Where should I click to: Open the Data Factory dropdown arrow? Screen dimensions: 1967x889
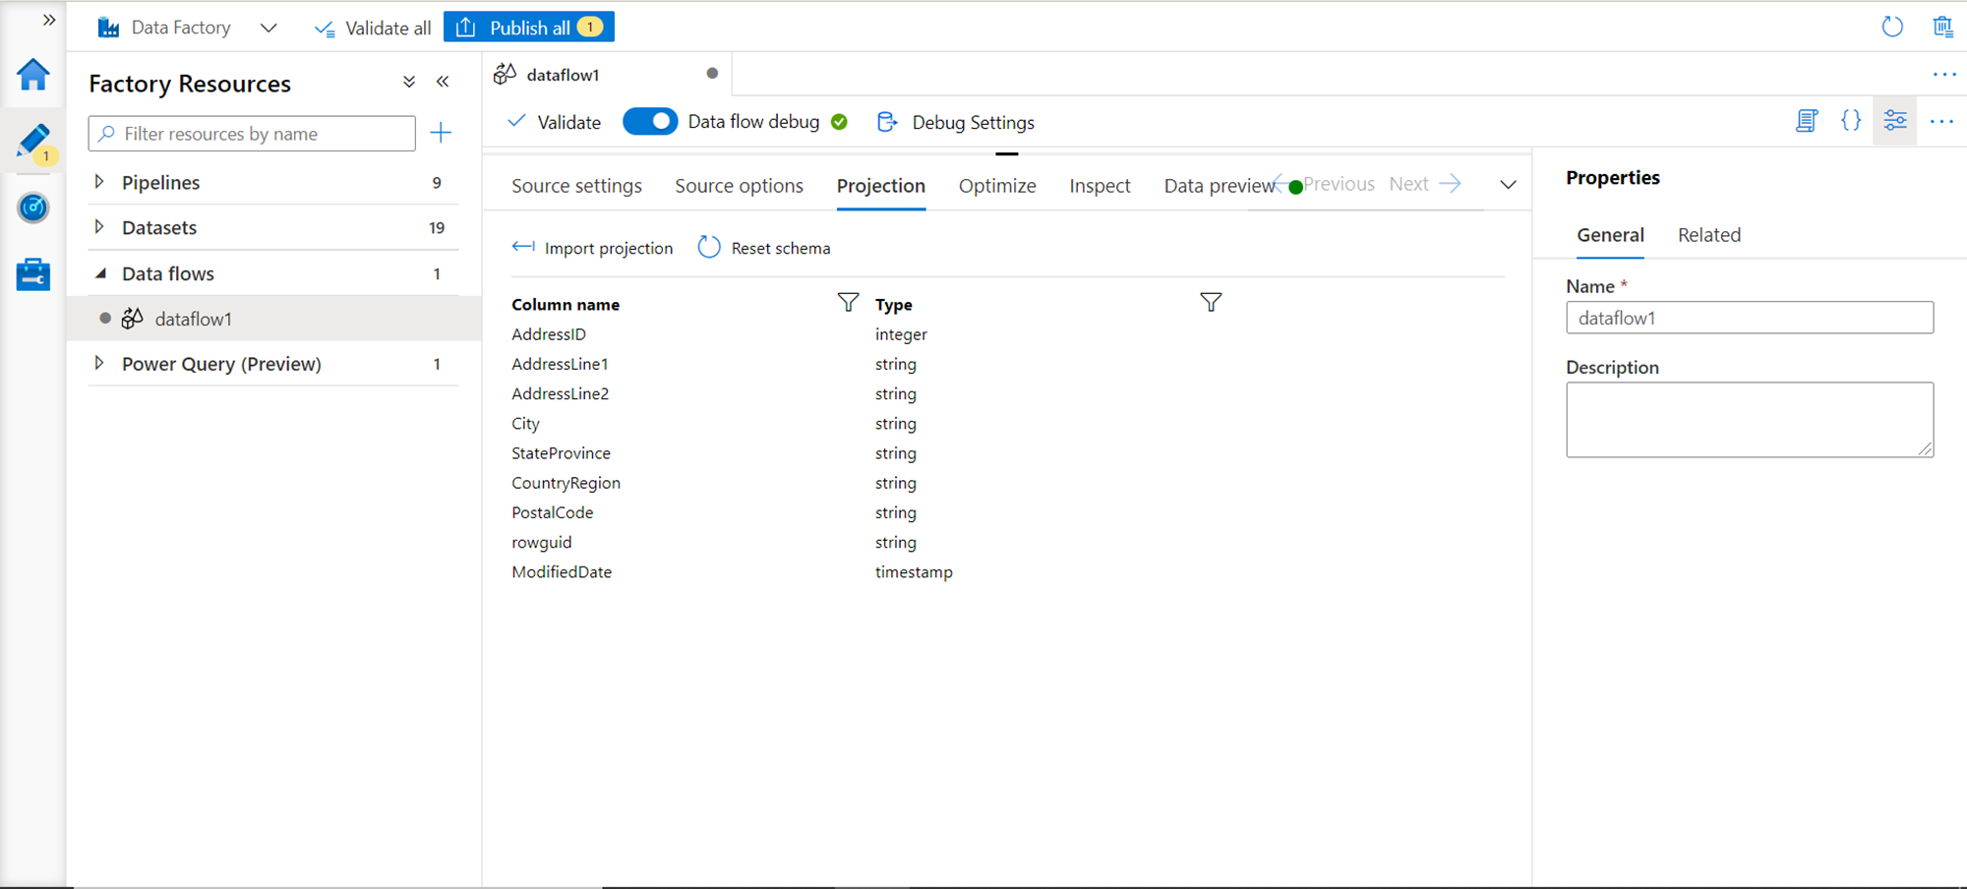[x=268, y=28]
